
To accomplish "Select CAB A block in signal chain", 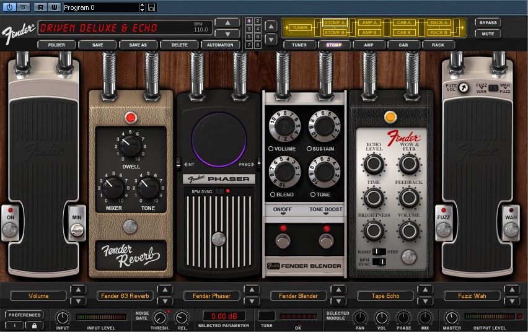I will click(x=403, y=22).
